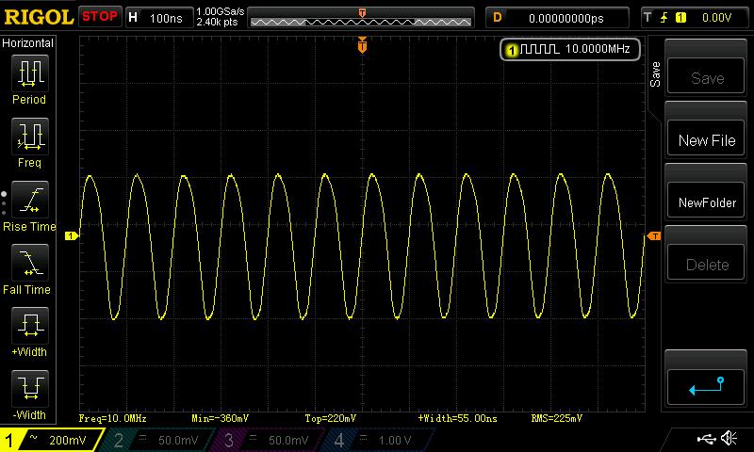The width and height of the screenshot is (754, 452).
Task: Click the Delete button
Action: 706,264
